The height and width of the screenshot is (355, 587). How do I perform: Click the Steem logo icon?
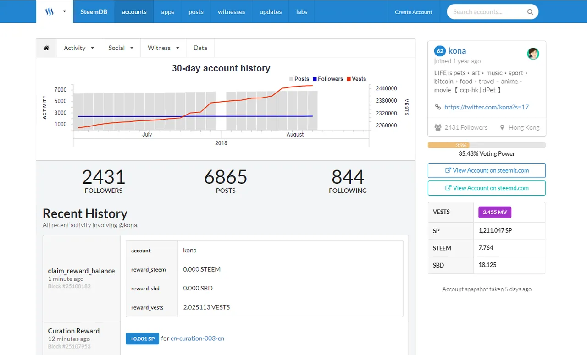click(x=50, y=12)
